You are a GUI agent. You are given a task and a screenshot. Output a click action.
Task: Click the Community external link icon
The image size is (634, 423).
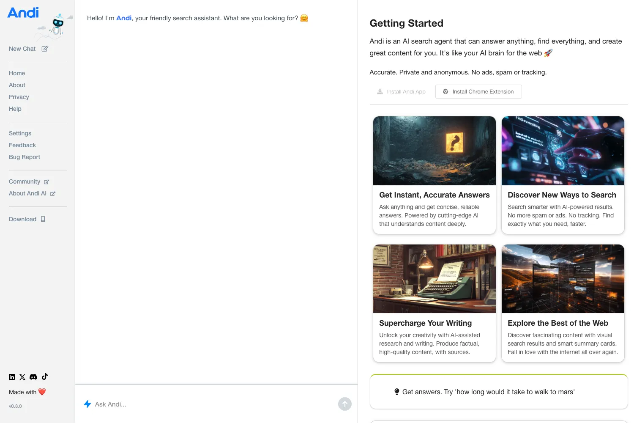(46, 182)
